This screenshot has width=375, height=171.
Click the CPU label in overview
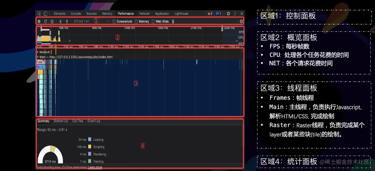pos(241,38)
